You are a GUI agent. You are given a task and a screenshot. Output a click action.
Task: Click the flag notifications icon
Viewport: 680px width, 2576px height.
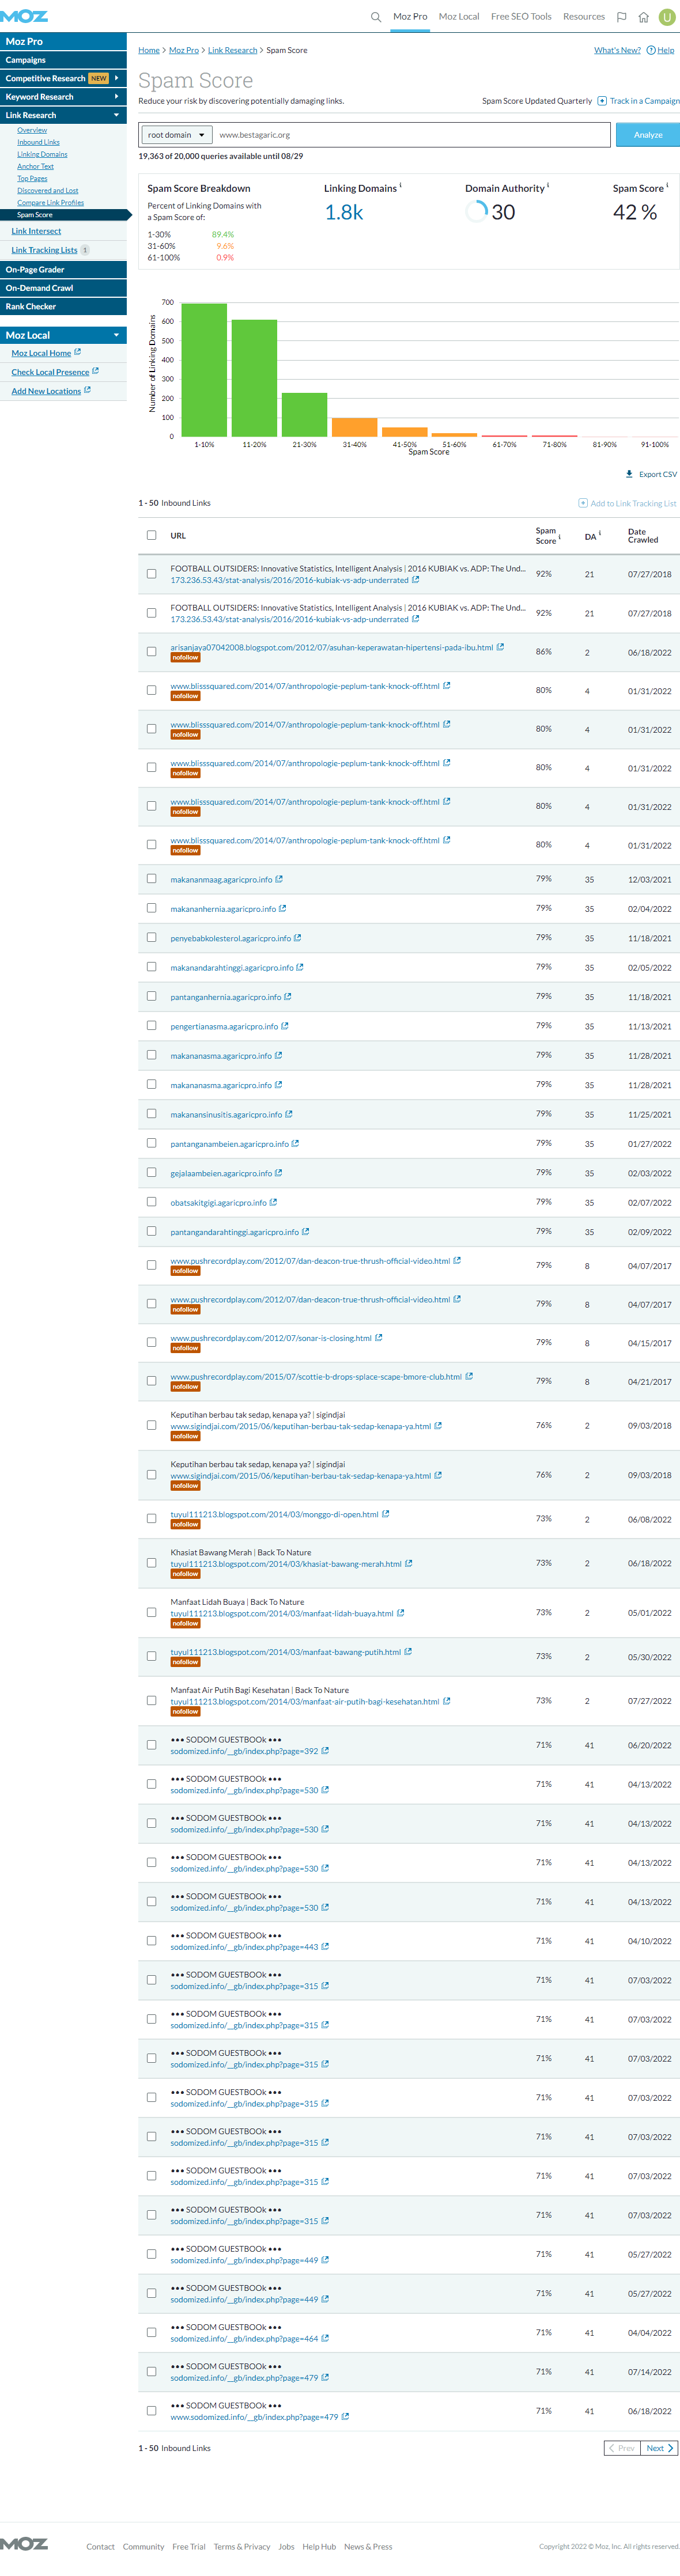click(x=621, y=17)
